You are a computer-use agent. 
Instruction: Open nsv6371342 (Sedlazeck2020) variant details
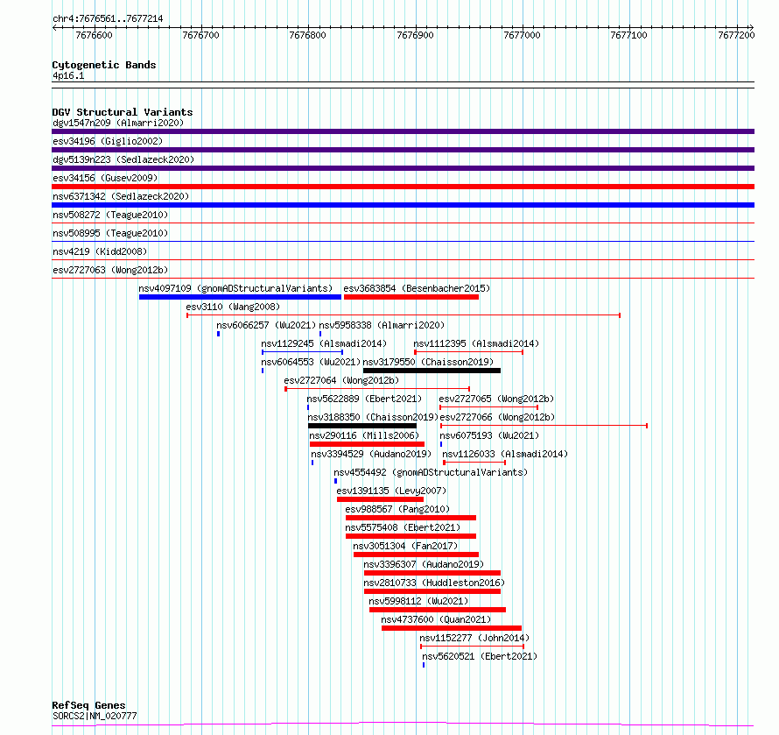(x=121, y=196)
